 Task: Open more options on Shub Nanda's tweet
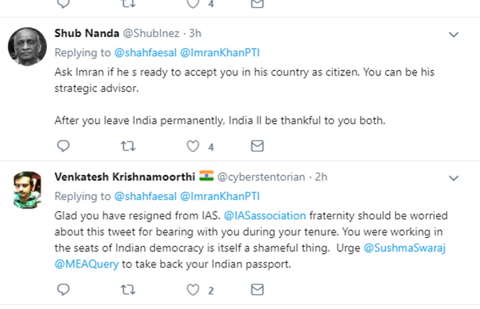453,35
